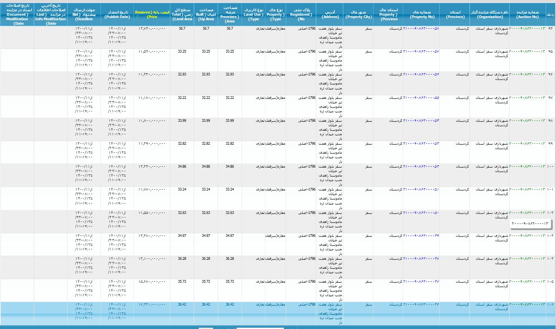This screenshot has height=329, width=556.
Task: Open auction number link in row 94
Action: (x=528, y=28)
